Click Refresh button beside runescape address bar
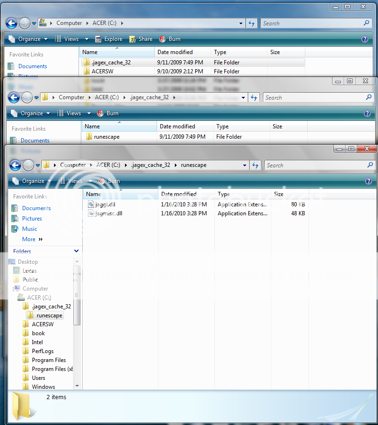 click(x=255, y=165)
